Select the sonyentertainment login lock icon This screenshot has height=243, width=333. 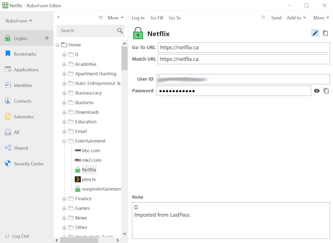click(x=78, y=189)
